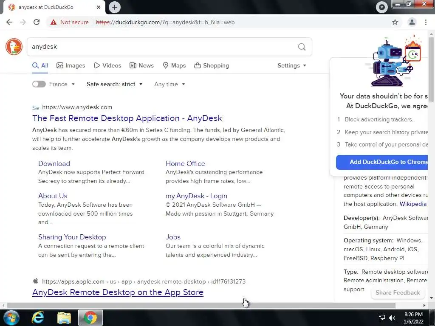Click the round dropdown icon beside window controls

[382, 7]
